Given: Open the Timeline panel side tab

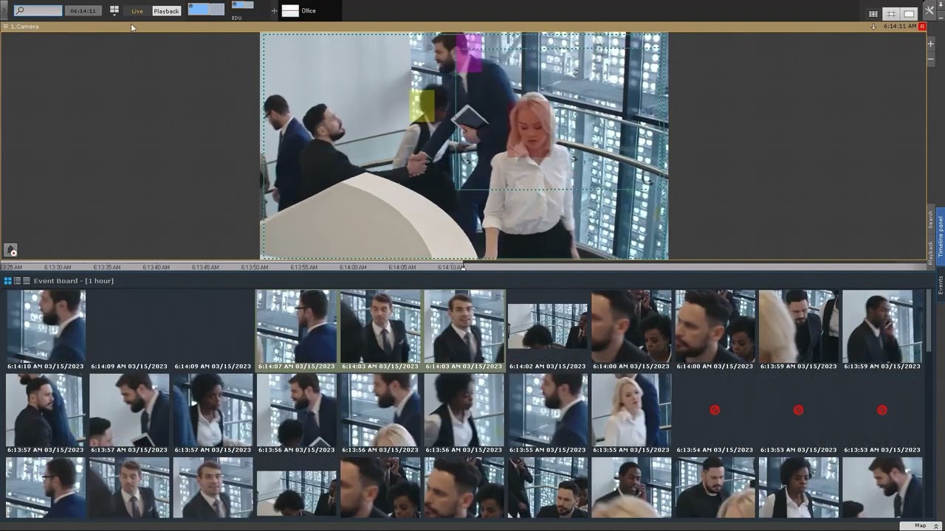Looking at the screenshot, I should tap(941, 236).
